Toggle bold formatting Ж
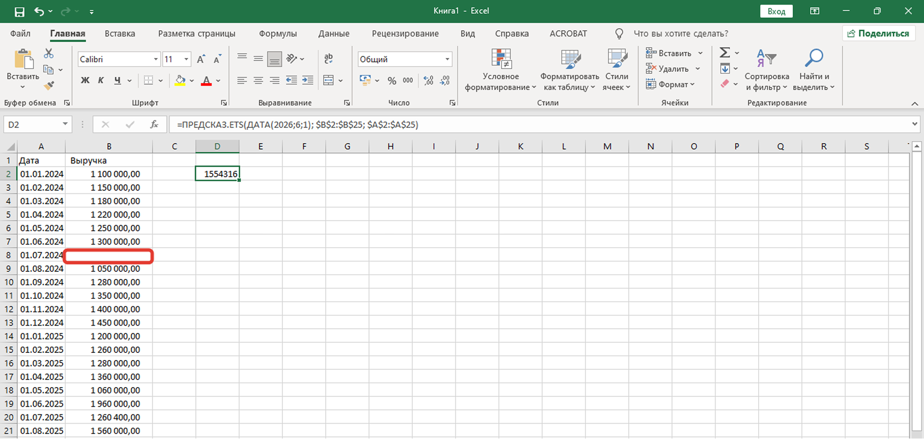Image resolution: width=924 pixels, height=439 pixels. [85, 81]
